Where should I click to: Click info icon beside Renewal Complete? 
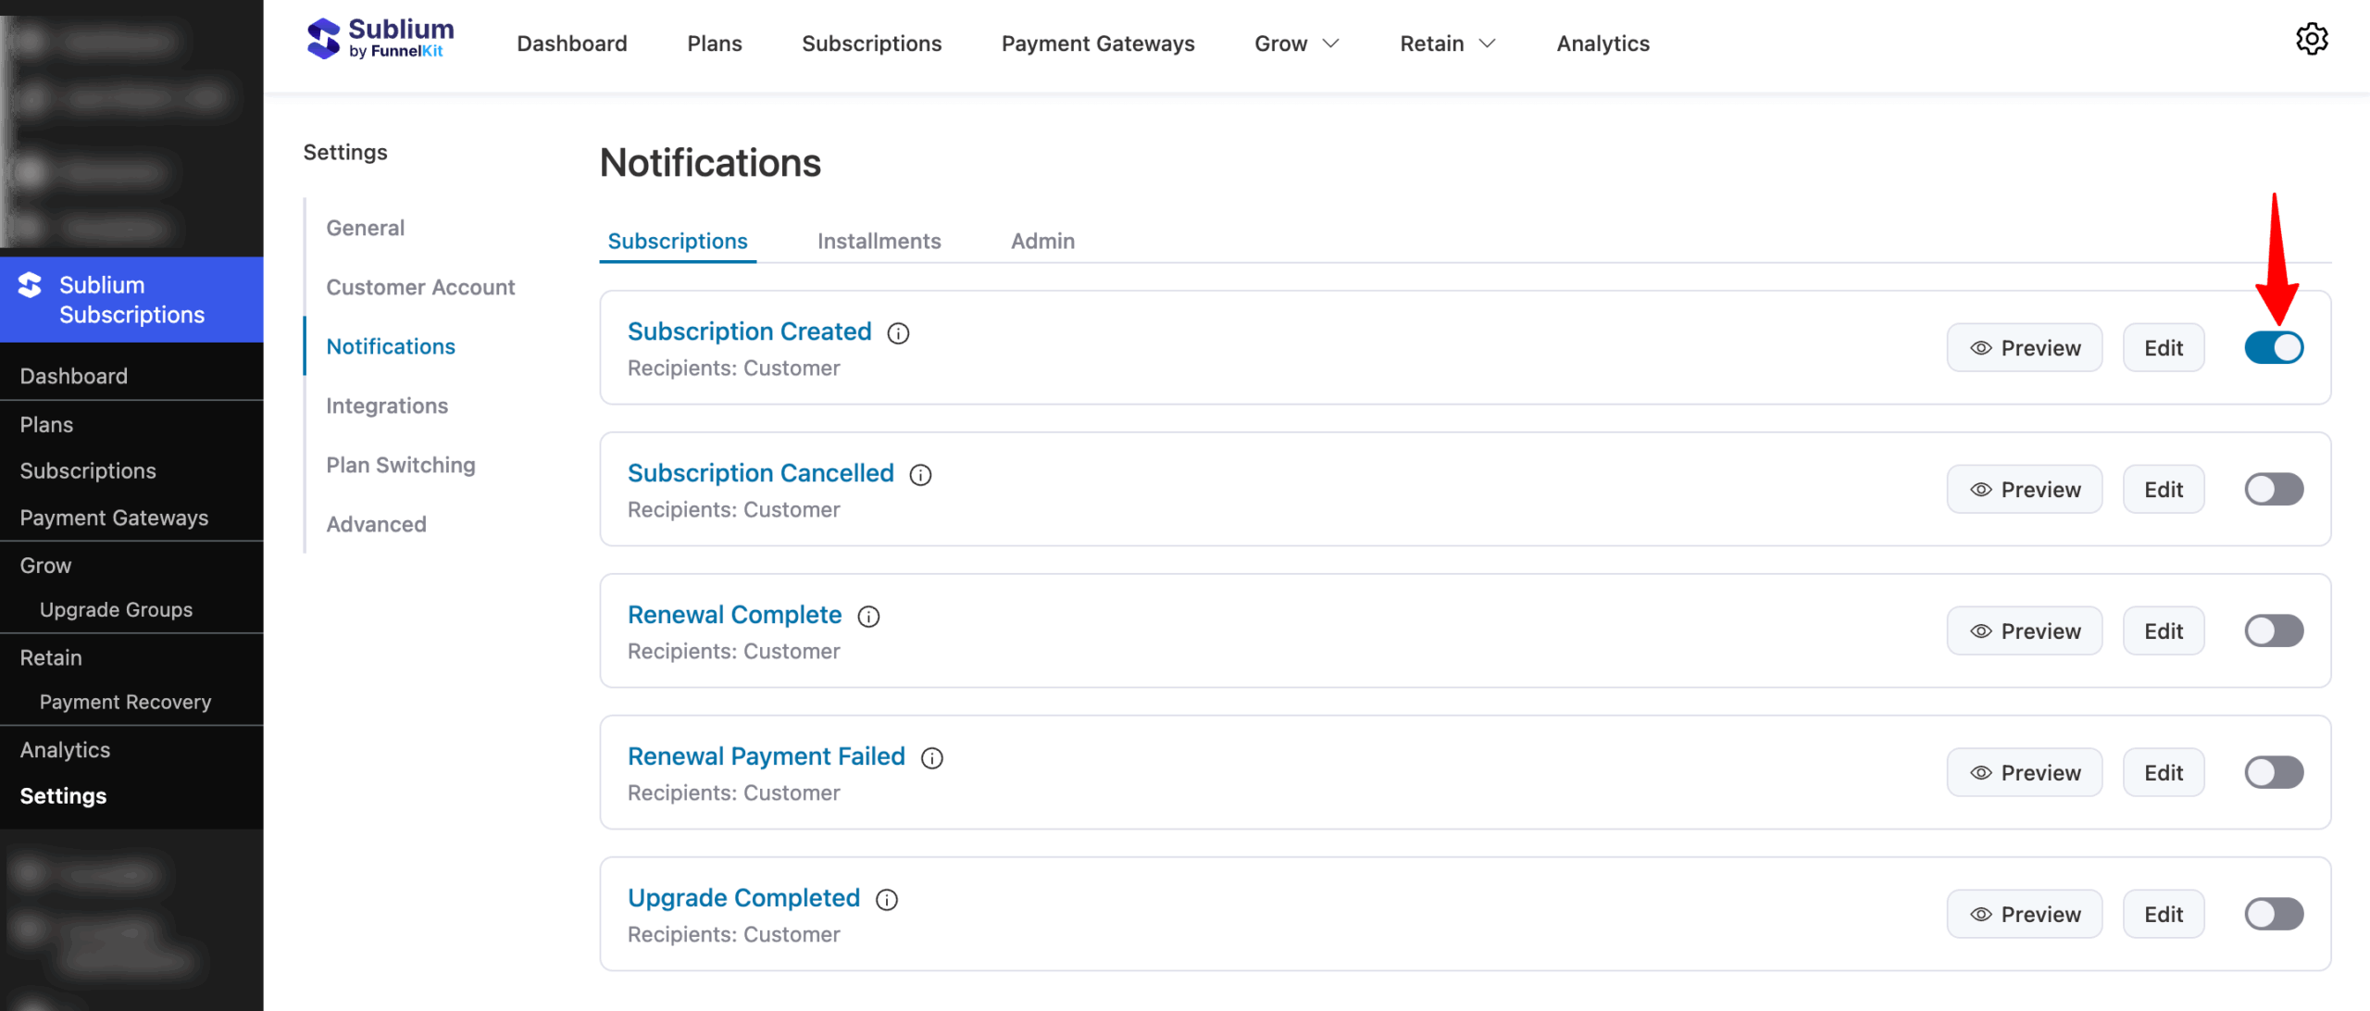868,617
